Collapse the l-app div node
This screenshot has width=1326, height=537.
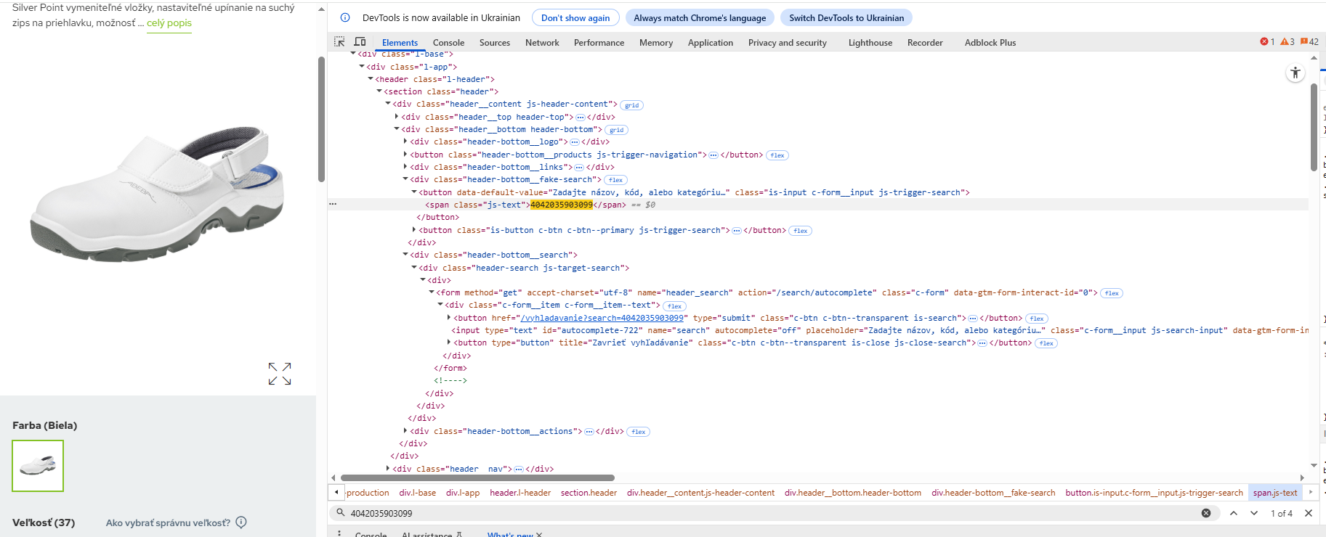click(x=362, y=67)
